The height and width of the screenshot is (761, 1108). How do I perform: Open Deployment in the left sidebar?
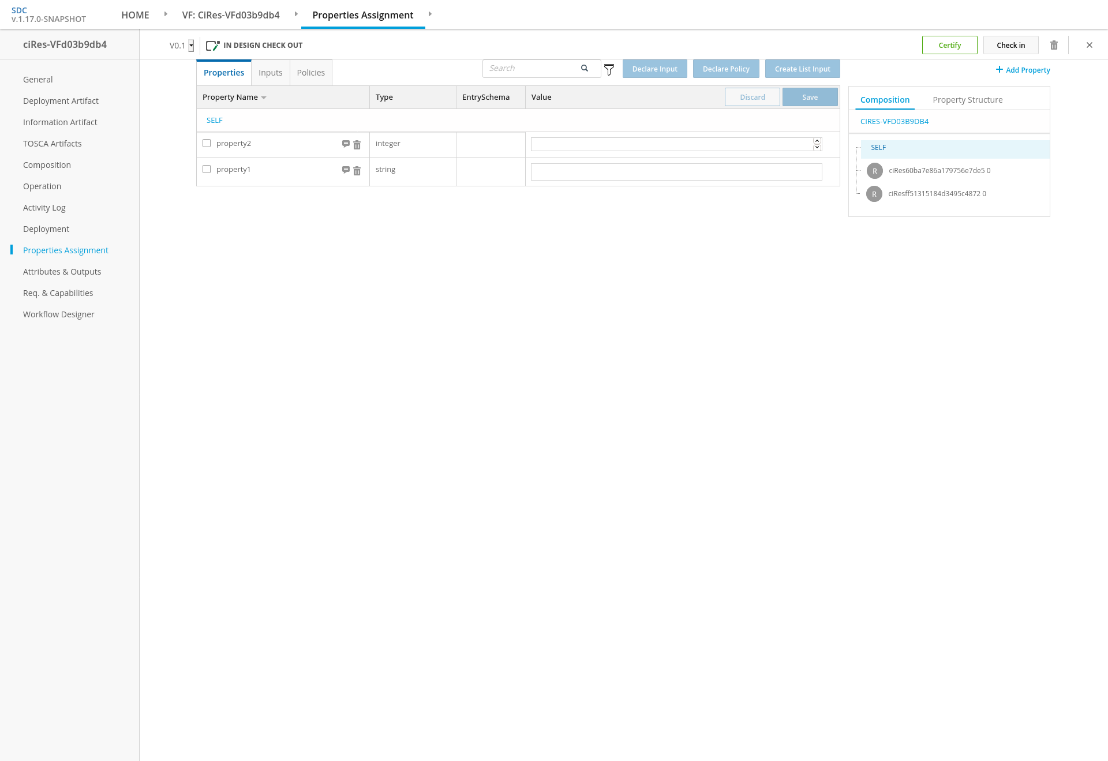click(x=46, y=229)
